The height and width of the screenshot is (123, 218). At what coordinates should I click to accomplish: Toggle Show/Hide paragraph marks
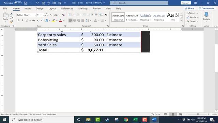point(106,15)
